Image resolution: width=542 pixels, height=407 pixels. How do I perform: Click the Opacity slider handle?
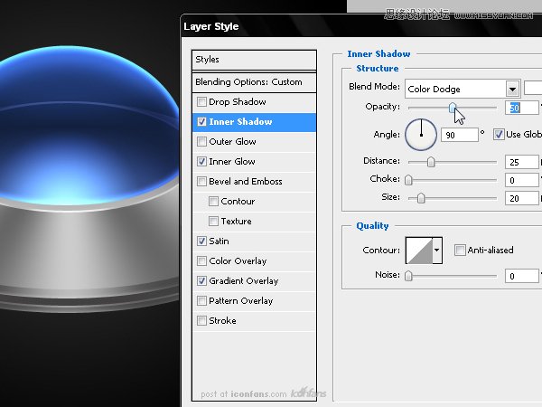(x=453, y=108)
